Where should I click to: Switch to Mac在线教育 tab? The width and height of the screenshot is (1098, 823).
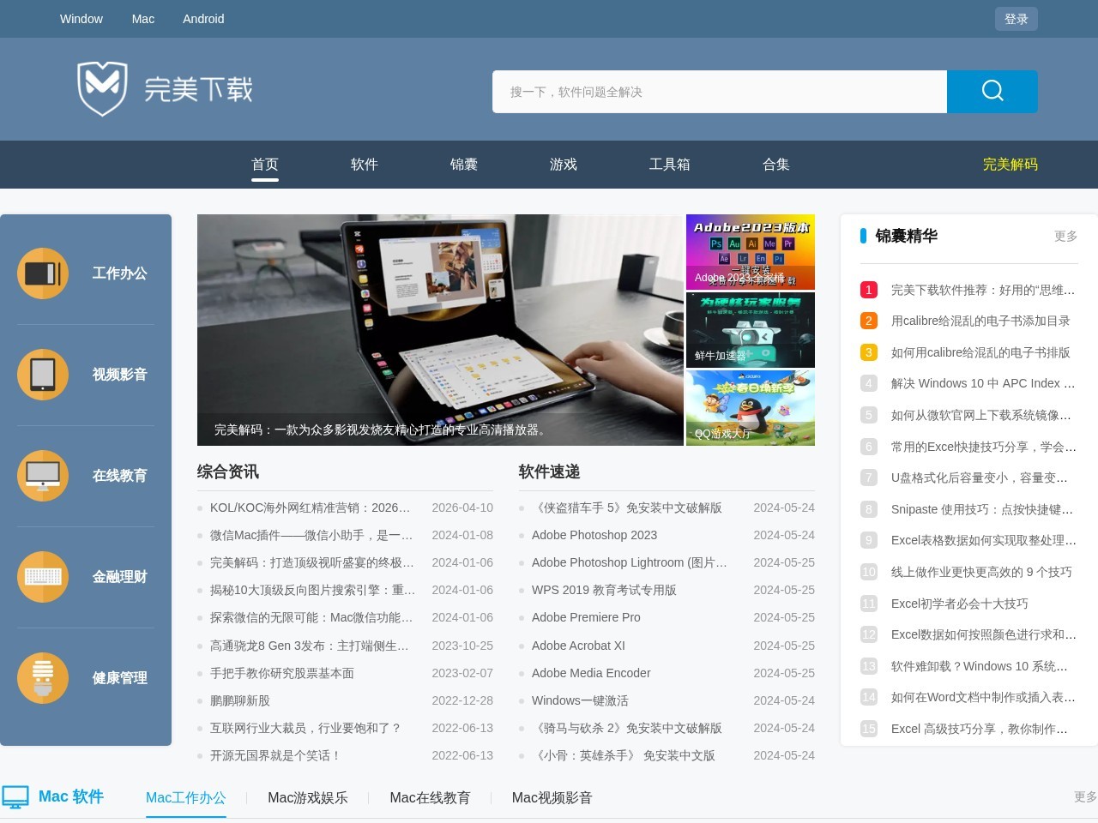(430, 798)
